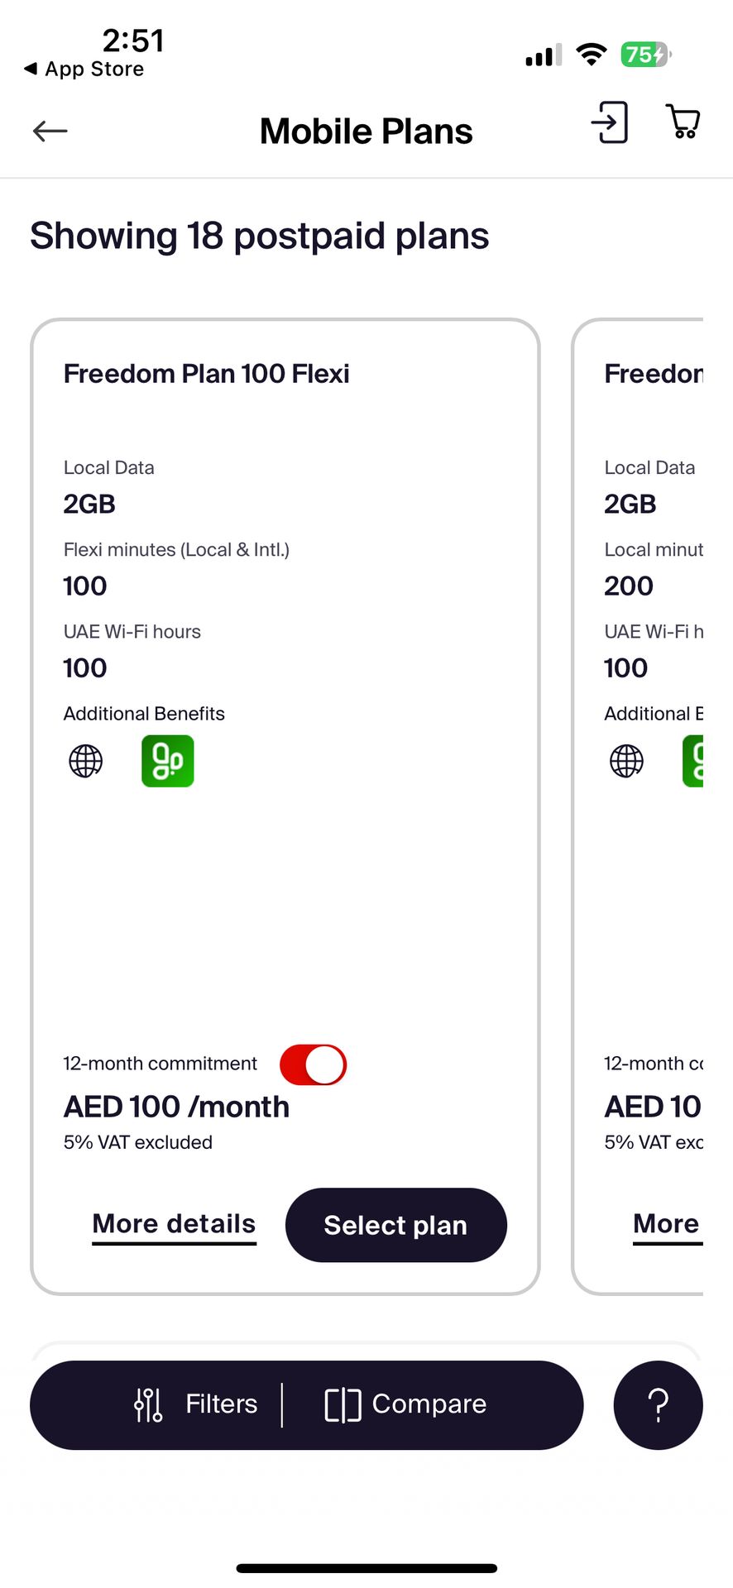Tap green app icon on second plan card

click(x=693, y=761)
